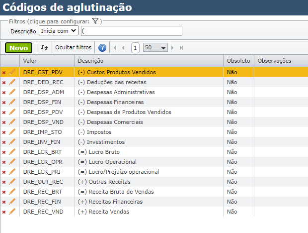This screenshot has height=233, width=308.
Task: Open the blue help question mark icon
Action: [x=102, y=48]
